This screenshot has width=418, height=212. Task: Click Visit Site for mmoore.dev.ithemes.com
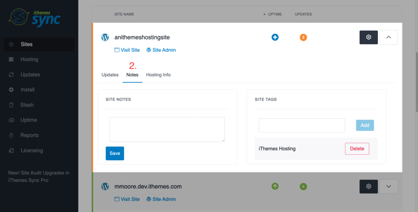127,199
